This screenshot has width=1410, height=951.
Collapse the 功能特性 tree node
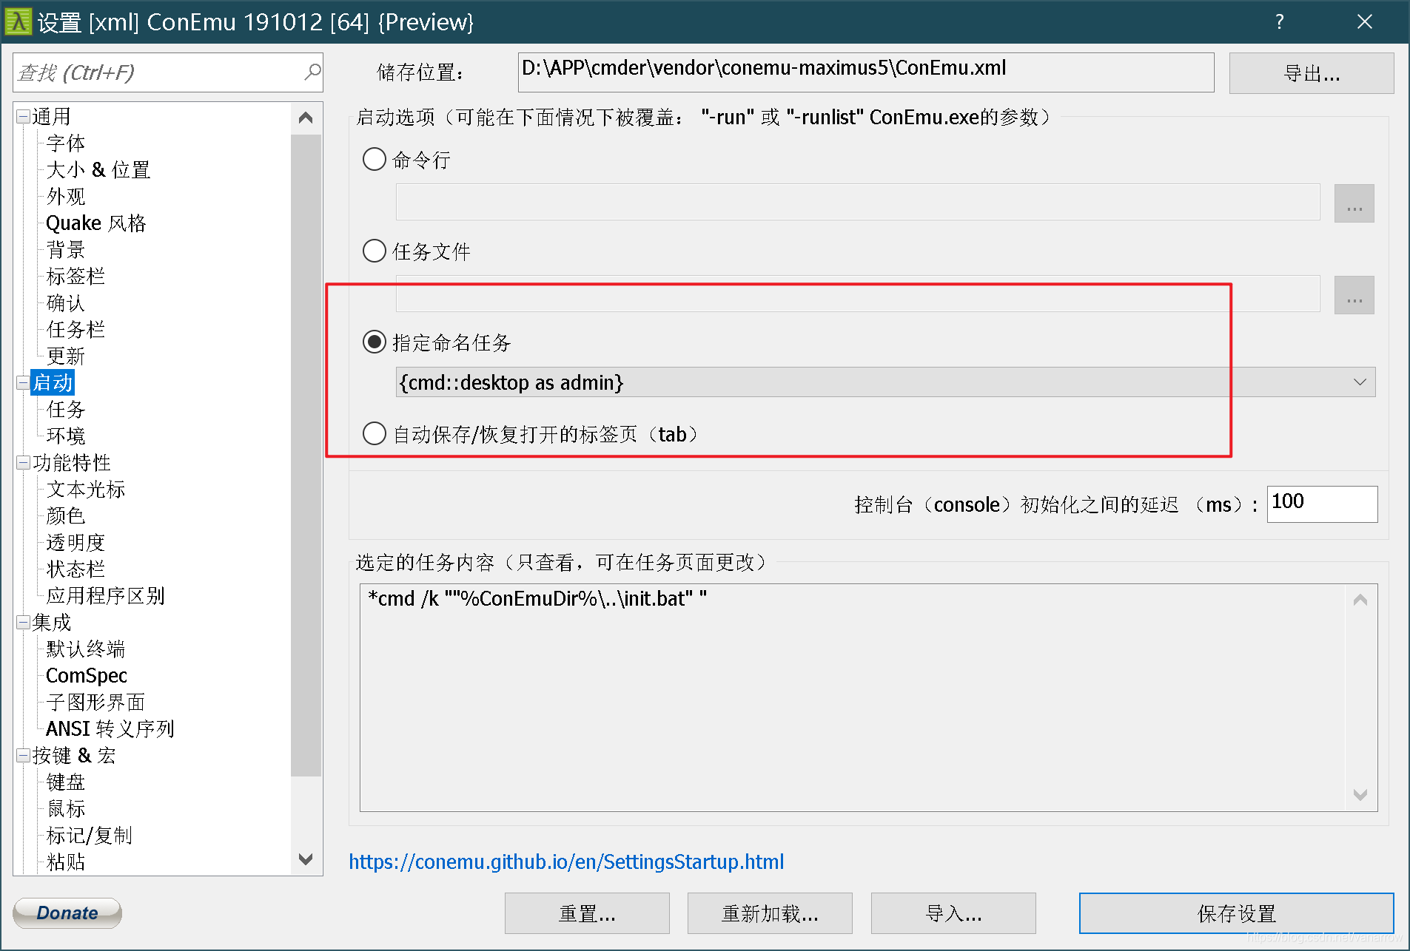[x=23, y=462]
